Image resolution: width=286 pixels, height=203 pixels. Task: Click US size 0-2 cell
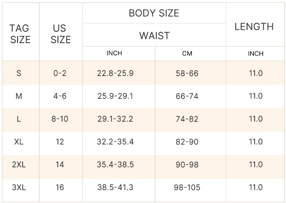coord(60,73)
